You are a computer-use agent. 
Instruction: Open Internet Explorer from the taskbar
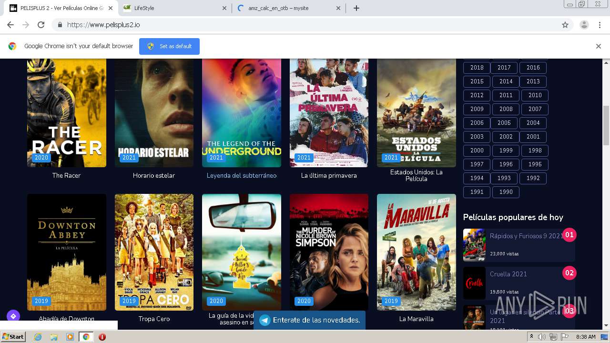coord(38,337)
